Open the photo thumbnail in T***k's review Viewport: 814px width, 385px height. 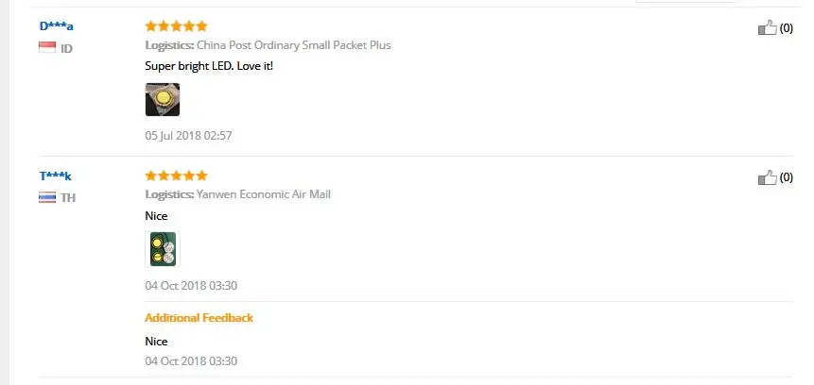[x=163, y=249]
